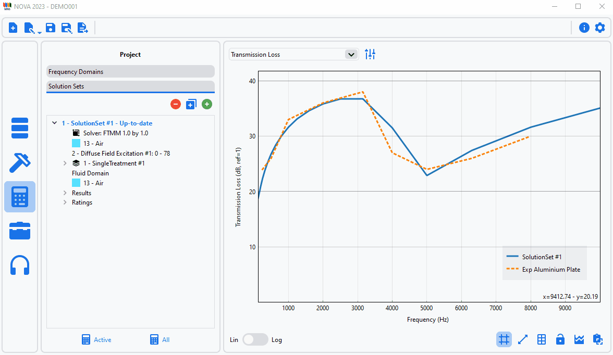Click the All calculate button
Image resolution: width=613 pixels, height=355 pixels.
(x=160, y=339)
